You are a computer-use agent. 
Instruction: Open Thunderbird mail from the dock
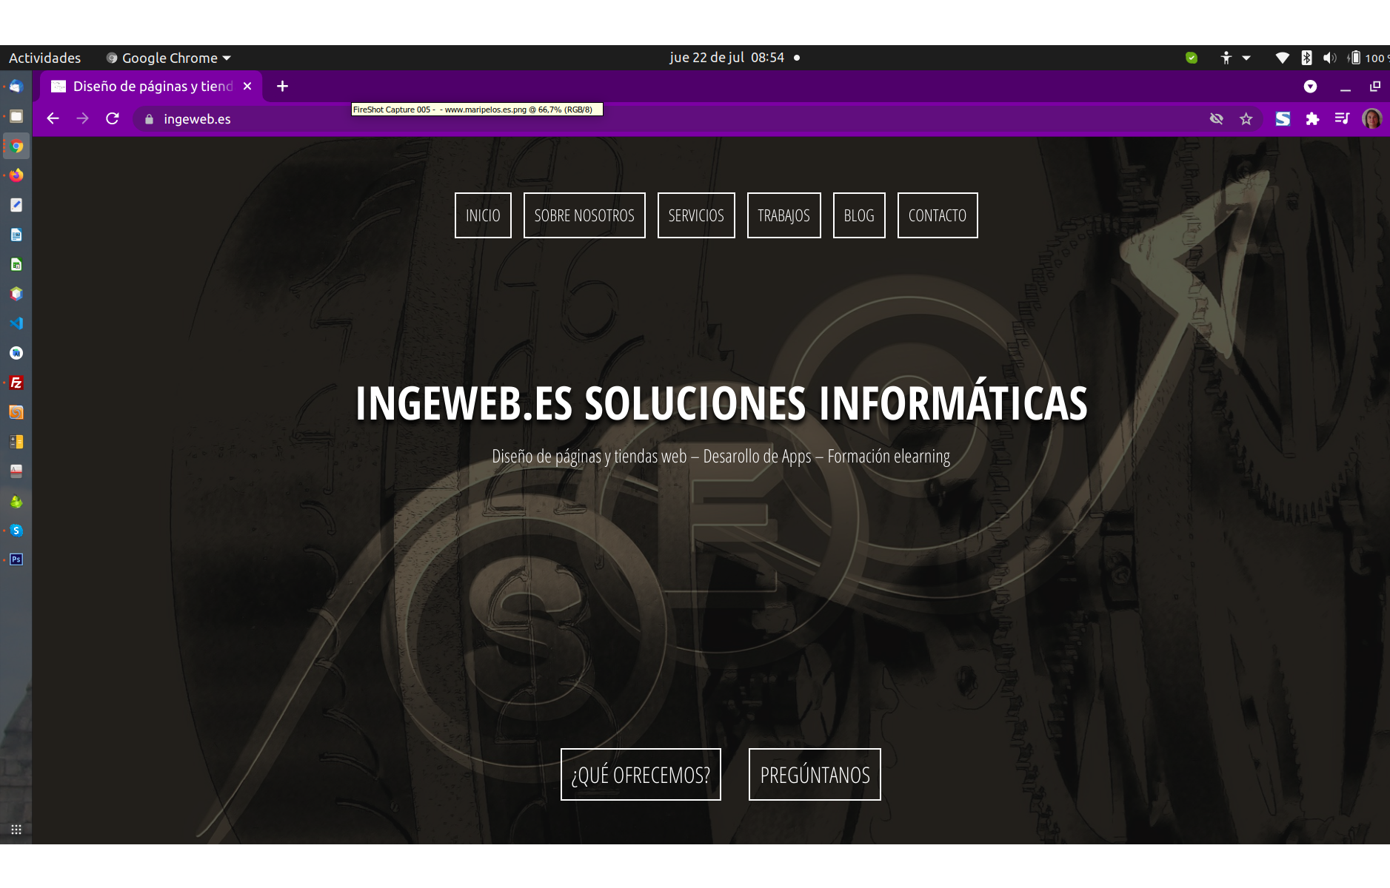point(16,87)
